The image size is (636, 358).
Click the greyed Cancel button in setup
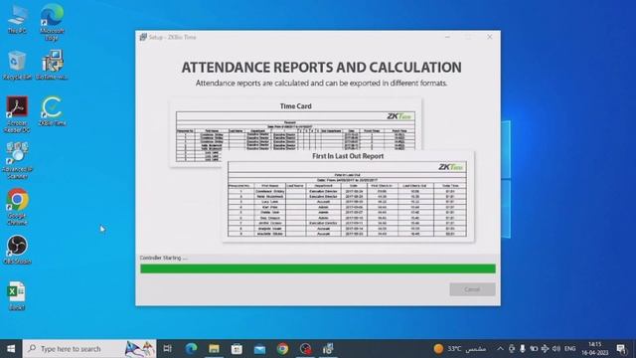pos(472,289)
